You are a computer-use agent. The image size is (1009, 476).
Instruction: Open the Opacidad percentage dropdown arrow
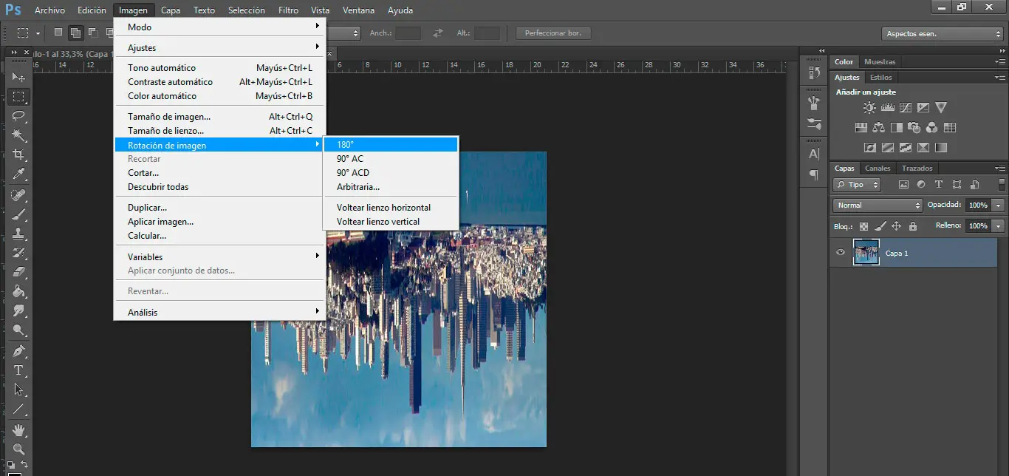pyautogui.click(x=999, y=205)
